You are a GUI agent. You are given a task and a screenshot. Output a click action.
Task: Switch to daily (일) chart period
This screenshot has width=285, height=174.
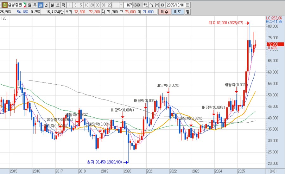pyautogui.click(x=29, y=5)
